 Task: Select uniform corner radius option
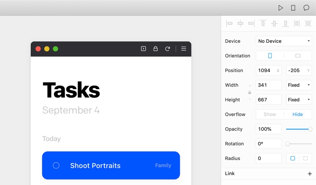[293, 158]
